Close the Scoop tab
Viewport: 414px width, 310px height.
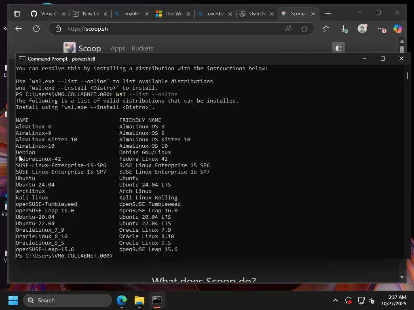(x=313, y=14)
